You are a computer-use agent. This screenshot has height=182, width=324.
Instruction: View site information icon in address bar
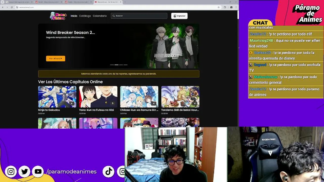pos(17,7)
